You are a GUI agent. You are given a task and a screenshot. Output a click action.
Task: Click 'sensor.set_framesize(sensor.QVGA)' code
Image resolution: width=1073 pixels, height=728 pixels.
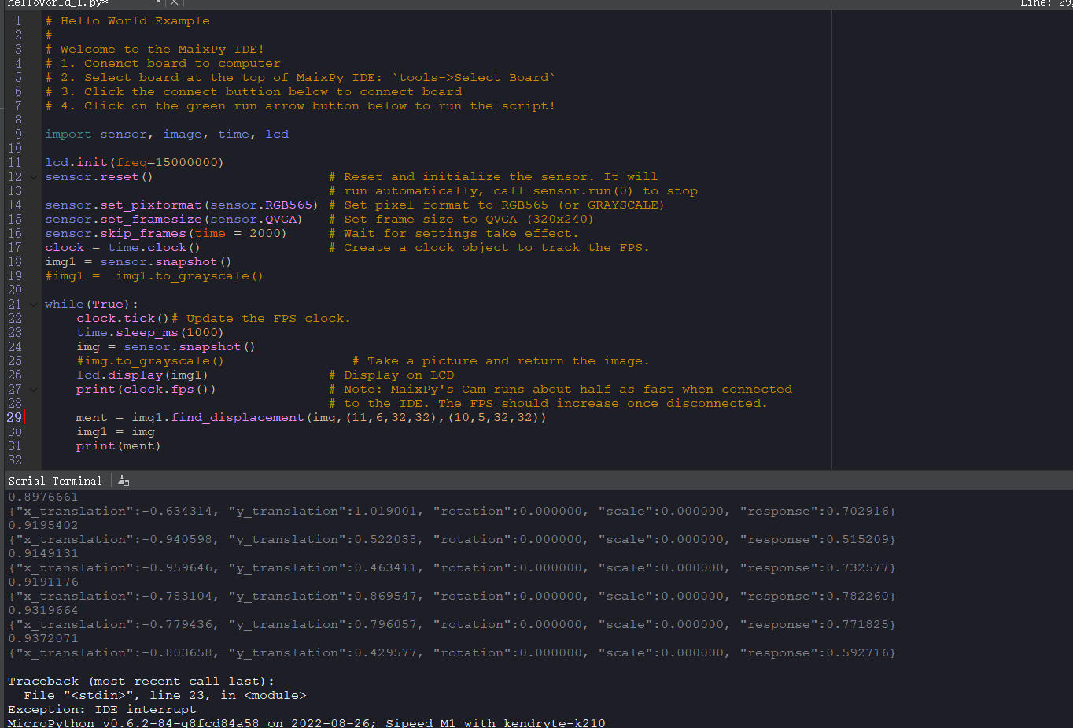[x=174, y=220]
